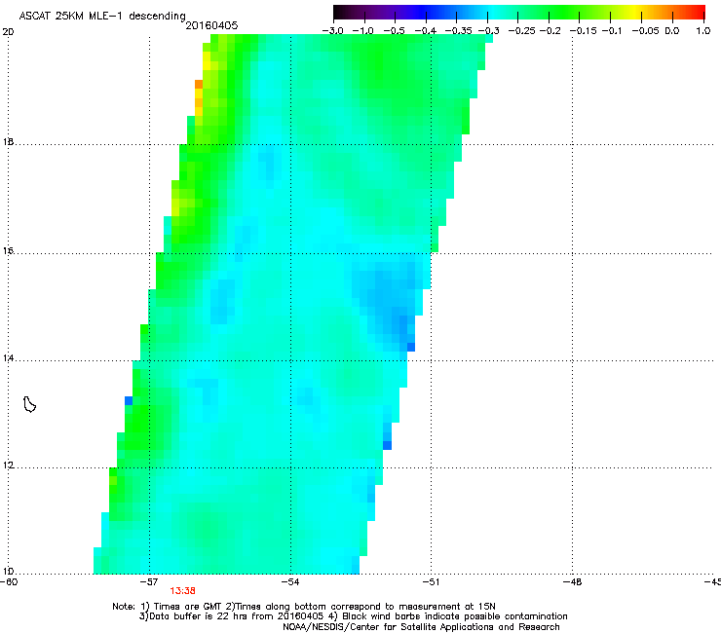Screen dimensions: 721x633
Task: Click the color bar label -0.1
Action: point(612,31)
